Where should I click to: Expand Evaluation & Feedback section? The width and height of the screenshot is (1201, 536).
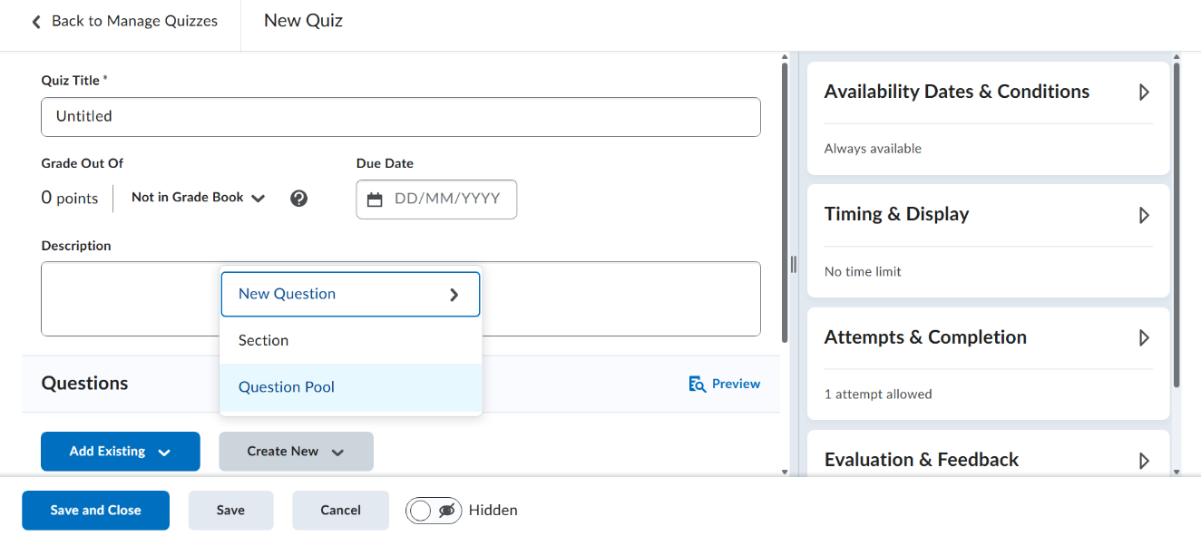(1144, 461)
